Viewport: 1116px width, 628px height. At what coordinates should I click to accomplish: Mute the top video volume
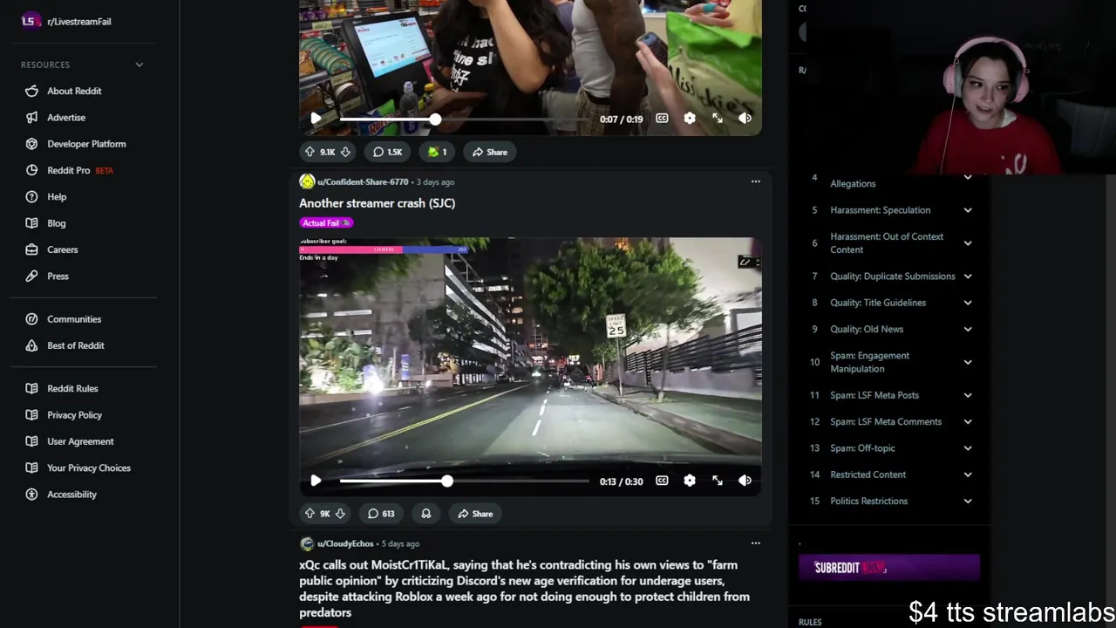pyautogui.click(x=745, y=118)
